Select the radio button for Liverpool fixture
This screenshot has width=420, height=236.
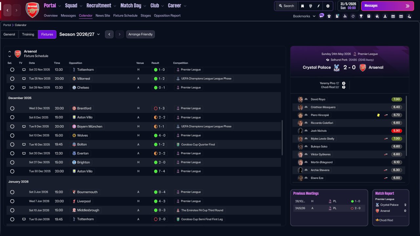tap(12, 201)
